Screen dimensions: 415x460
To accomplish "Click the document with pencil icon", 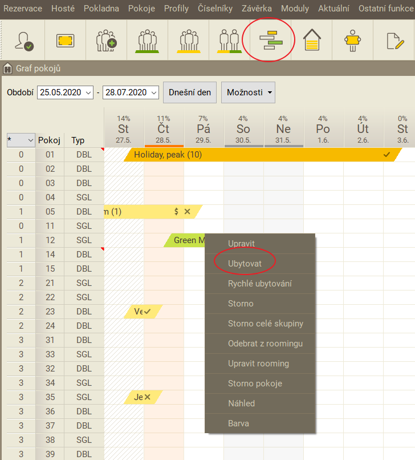I will (394, 41).
